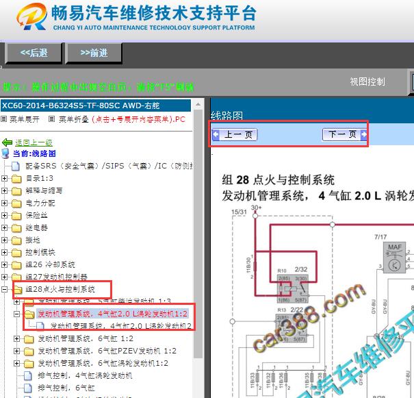Click the 解释与缩写 folder icon
The image size is (414, 398).
tap(16, 191)
